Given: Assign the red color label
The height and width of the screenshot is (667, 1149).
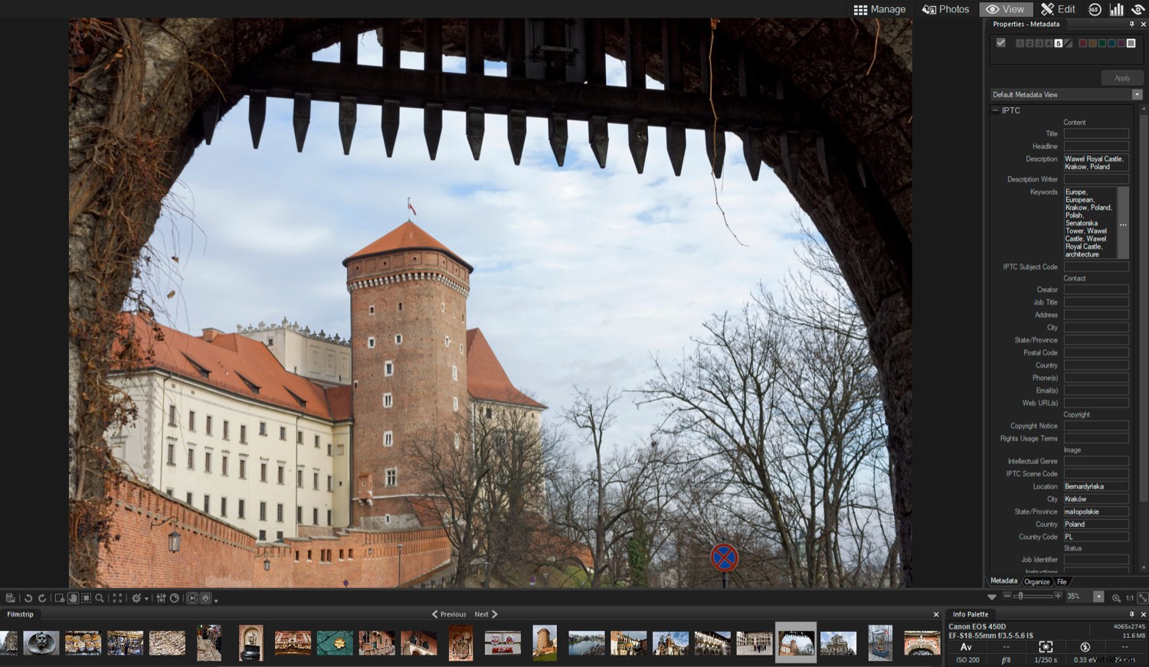Looking at the screenshot, I should (x=1083, y=44).
